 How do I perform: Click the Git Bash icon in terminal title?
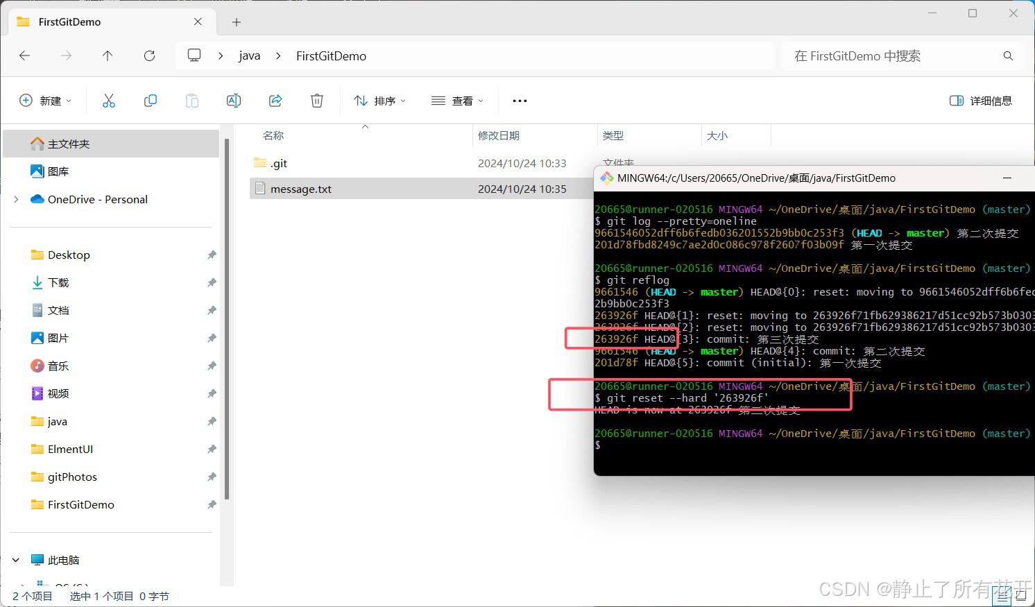pos(606,178)
